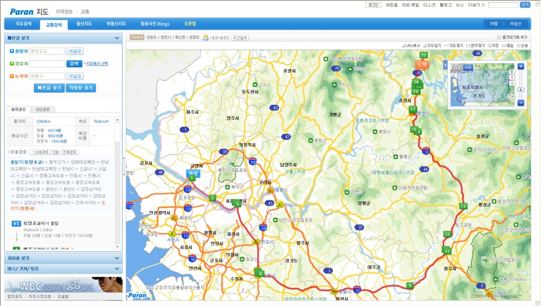Click the 경유지 input field
The image size is (541, 306).
point(47,63)
